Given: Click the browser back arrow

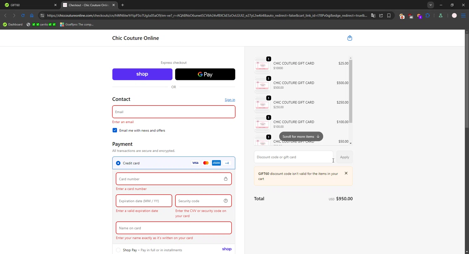Looking at the screenshot, I should [5, 15].
